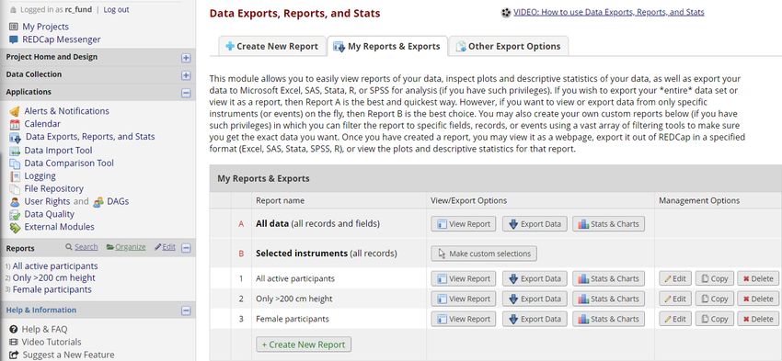782x361 pixels.
Task: Click the Help & FAQ question icon
Action: 14,330
